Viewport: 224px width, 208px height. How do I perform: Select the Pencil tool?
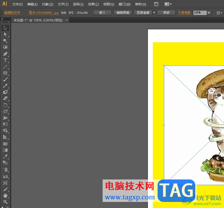[5, 86]
